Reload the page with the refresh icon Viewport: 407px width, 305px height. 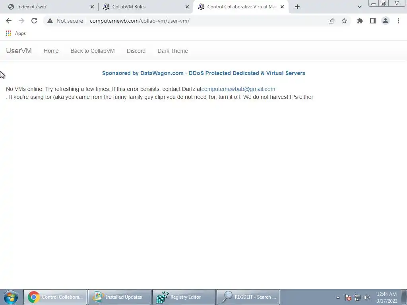(x=34, y=21)
